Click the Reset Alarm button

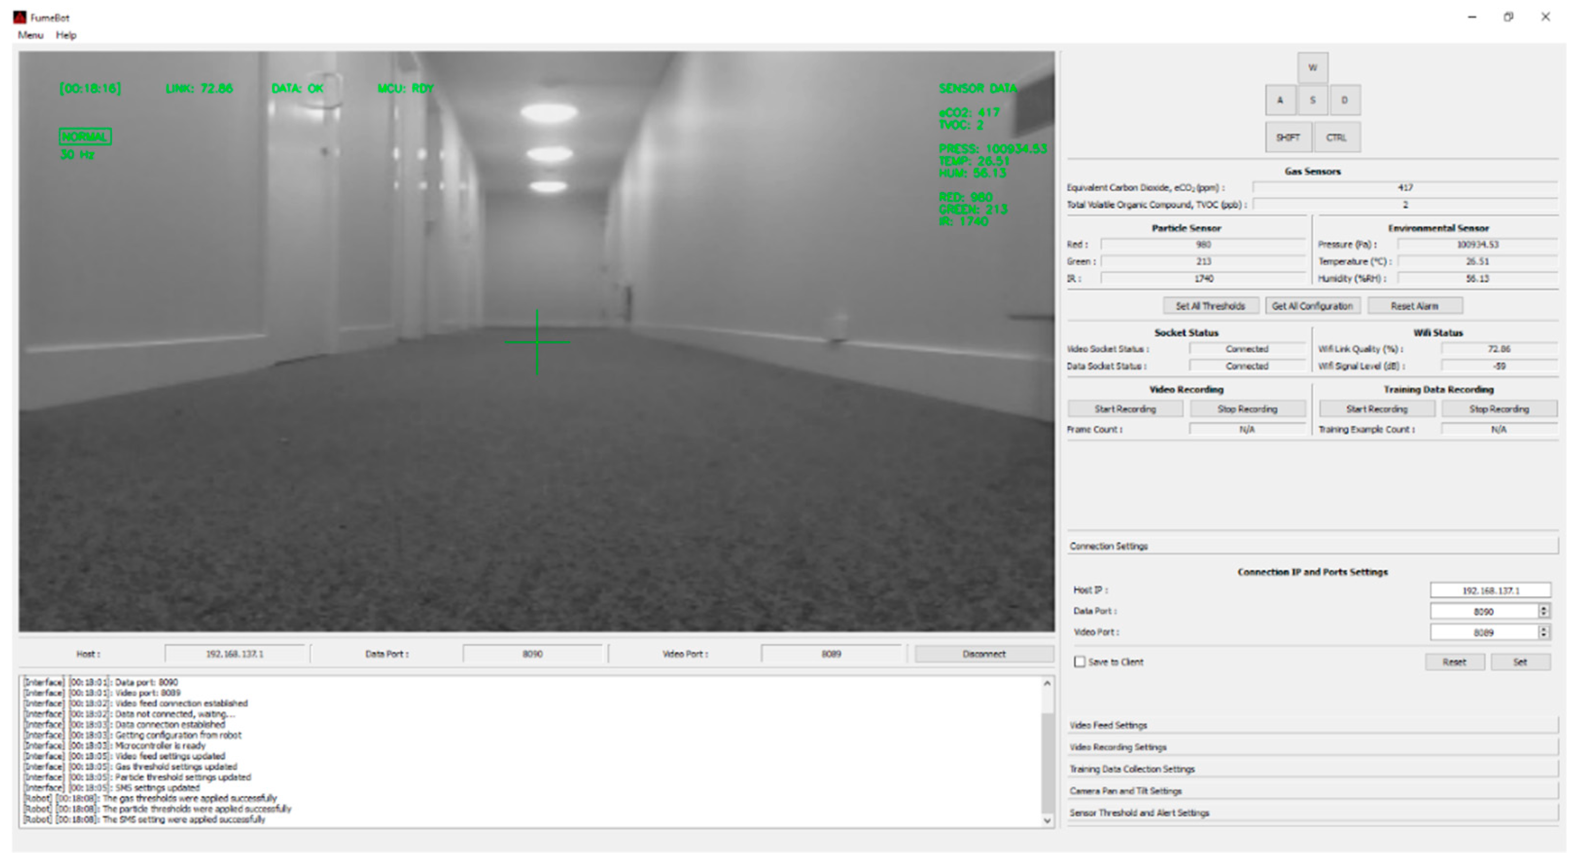coord(1414,305)
